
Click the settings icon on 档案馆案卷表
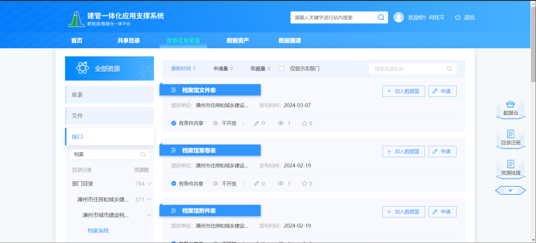click(x=173, y=150)
